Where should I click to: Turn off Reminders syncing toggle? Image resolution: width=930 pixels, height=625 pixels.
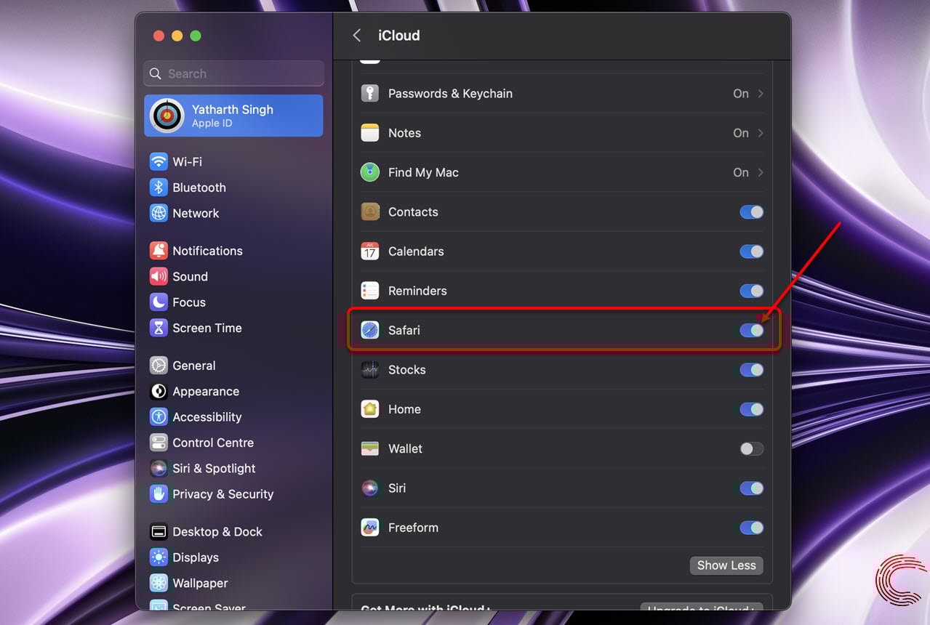(x=751, y=291)
